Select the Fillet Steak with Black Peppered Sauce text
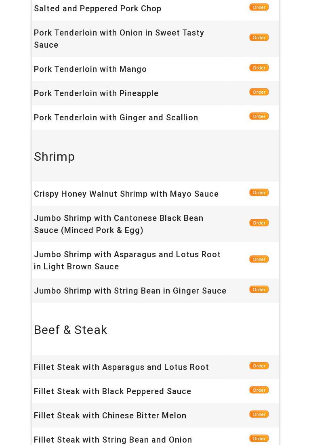The image size is (311, 445). pos(113,391)
